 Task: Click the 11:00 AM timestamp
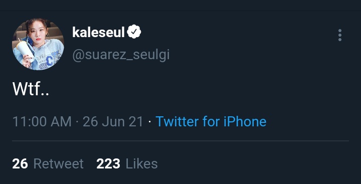(x=42, y=121)
